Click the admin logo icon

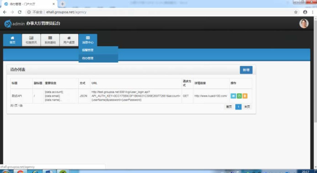(x=8, y=24)
